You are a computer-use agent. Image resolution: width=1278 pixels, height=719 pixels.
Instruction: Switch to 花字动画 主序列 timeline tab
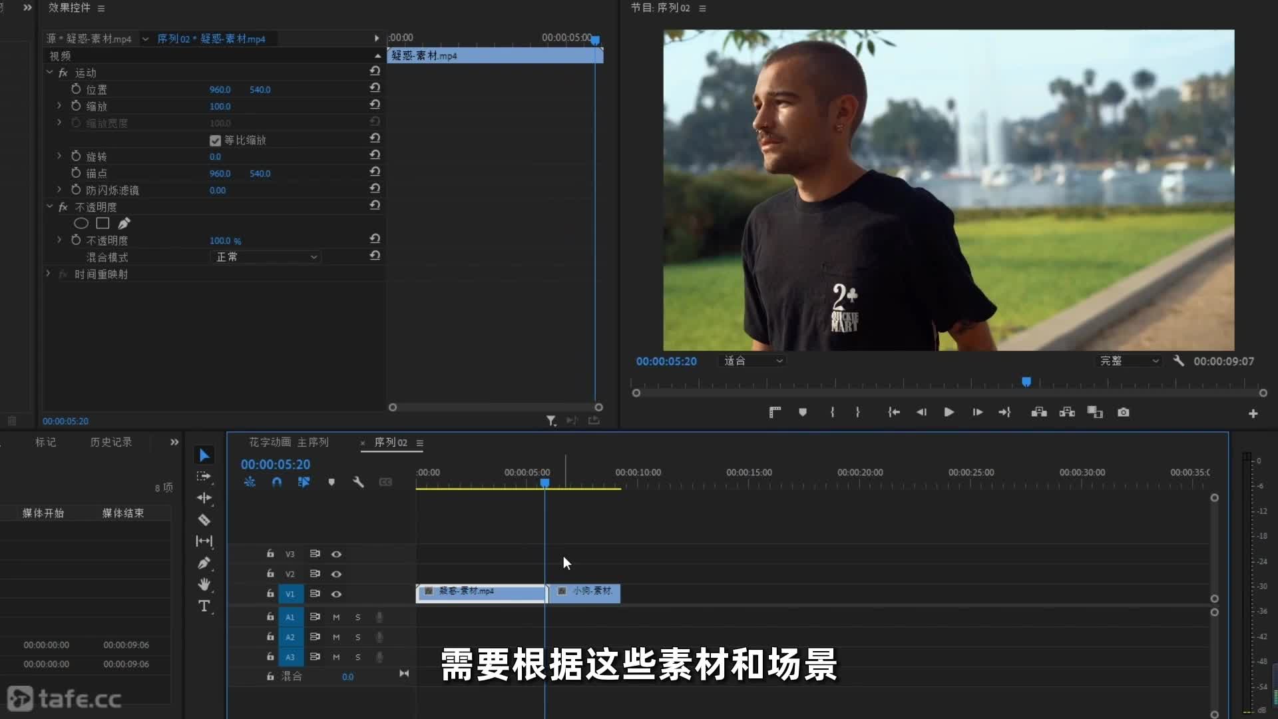point(289,443)
